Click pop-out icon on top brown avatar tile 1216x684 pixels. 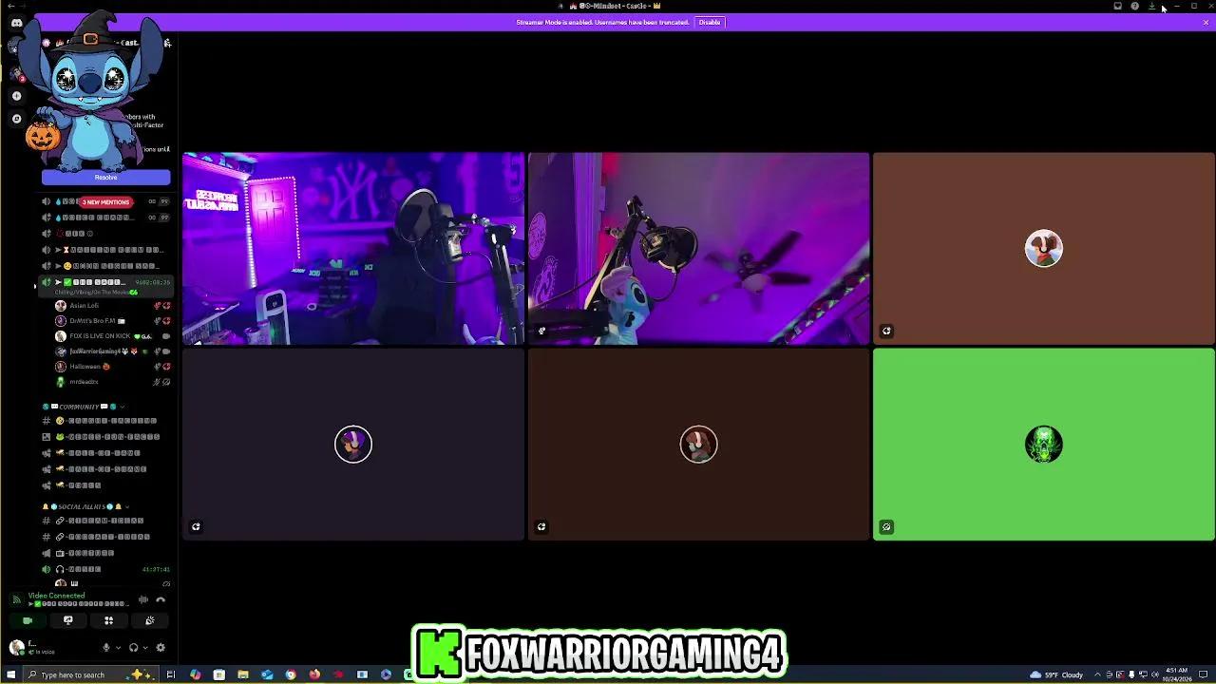pyautogui.click(x=886, y=332)
